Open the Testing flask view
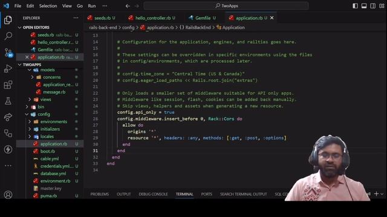The image size is (387, 217). coord(8,101)
